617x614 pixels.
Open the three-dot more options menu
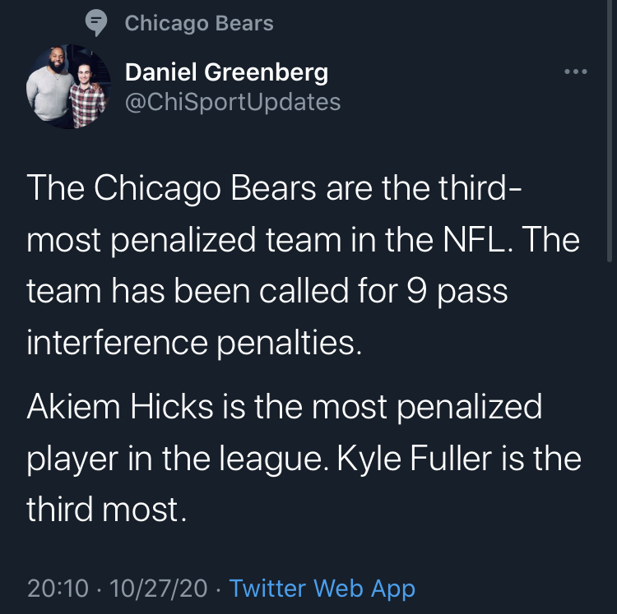(x=576, y=72)
